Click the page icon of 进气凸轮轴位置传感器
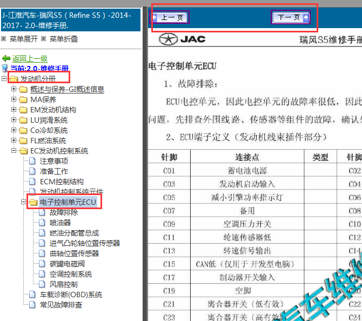This screenshot has width=362, height=321. tap(42, 243)
